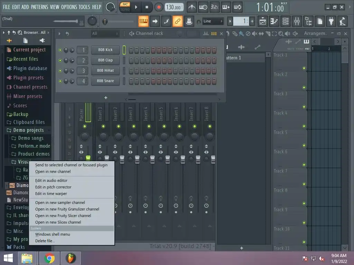
Task: Click the master volume slider in toolbar
Action: [65, 21]
